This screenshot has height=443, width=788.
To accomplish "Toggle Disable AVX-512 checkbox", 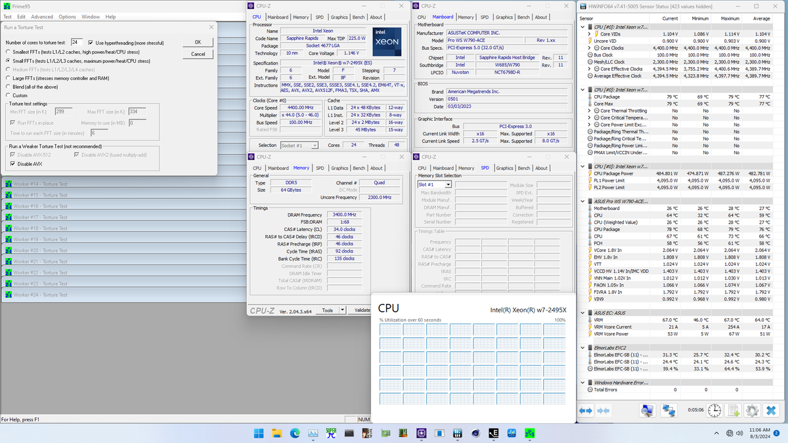I will 12,155.
